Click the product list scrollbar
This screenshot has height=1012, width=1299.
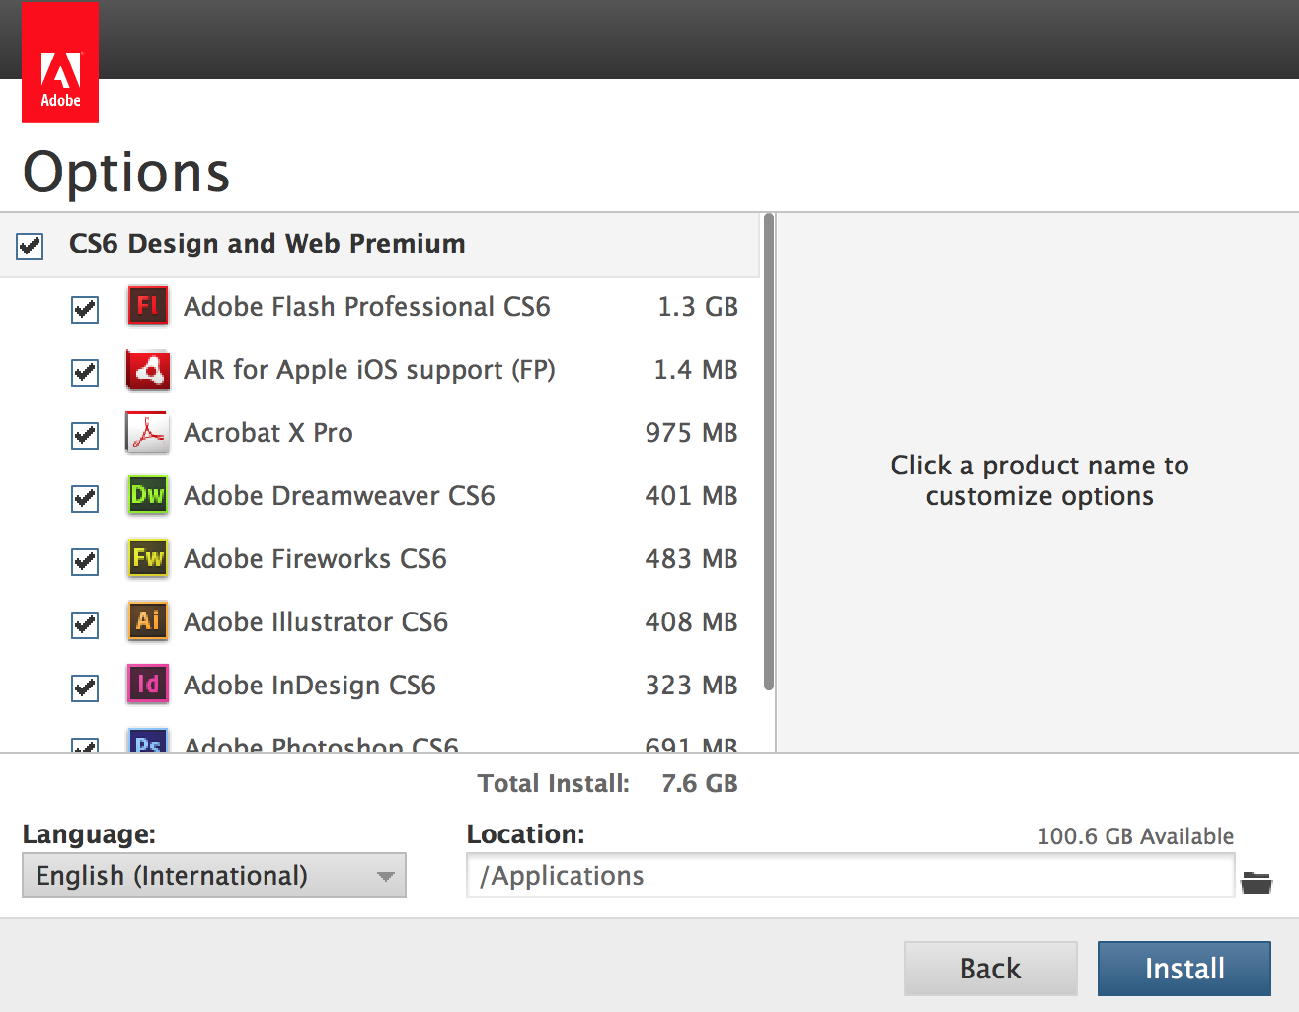click(768, 454)
